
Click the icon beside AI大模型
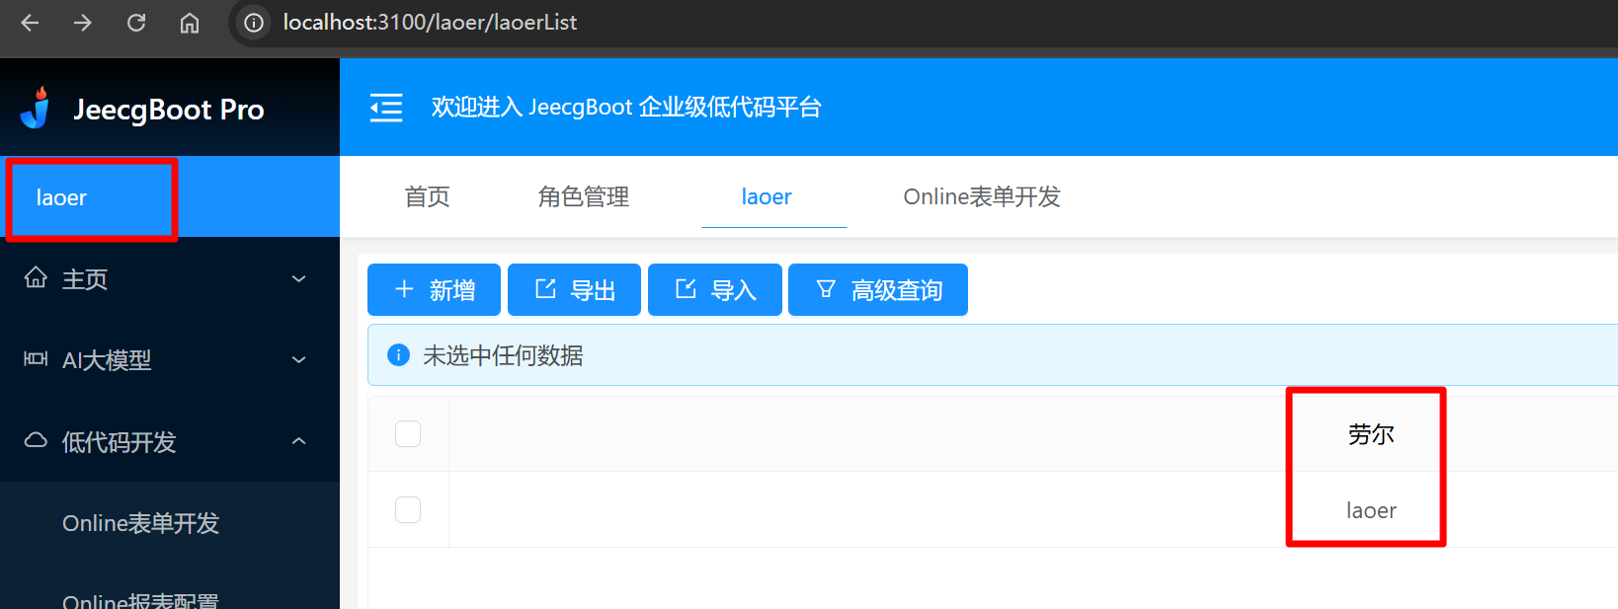(36, 359)
